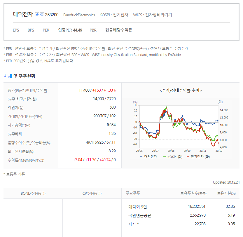Click the PBR indicator label
The image size is (243, 237).
point(93,30)
